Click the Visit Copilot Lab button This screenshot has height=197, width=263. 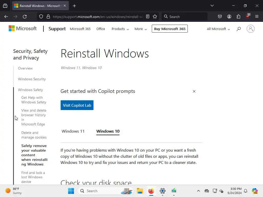(77, 105)
